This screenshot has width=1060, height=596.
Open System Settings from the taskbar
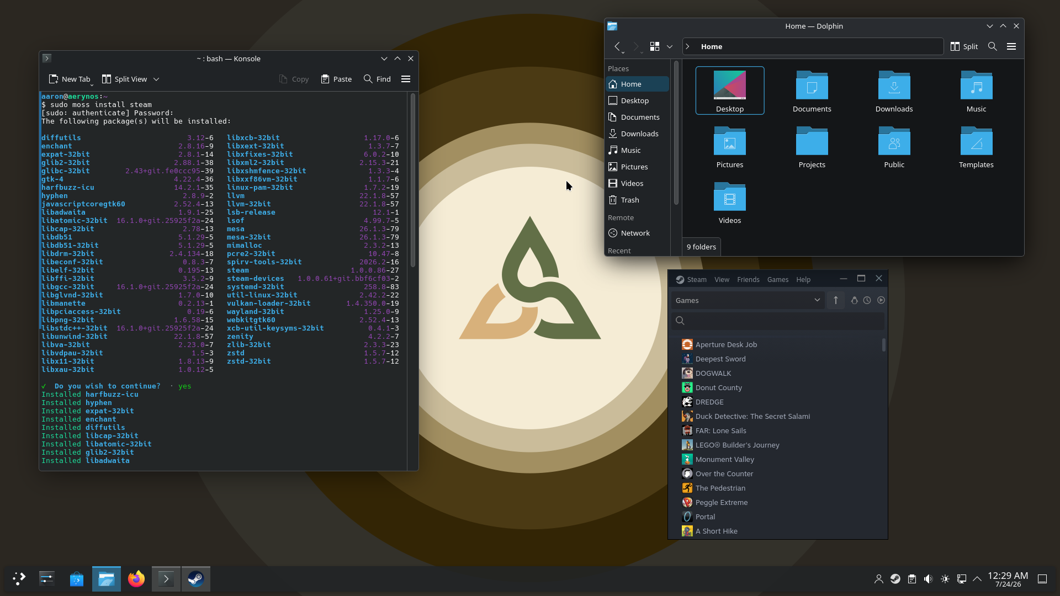coord(47,578)
